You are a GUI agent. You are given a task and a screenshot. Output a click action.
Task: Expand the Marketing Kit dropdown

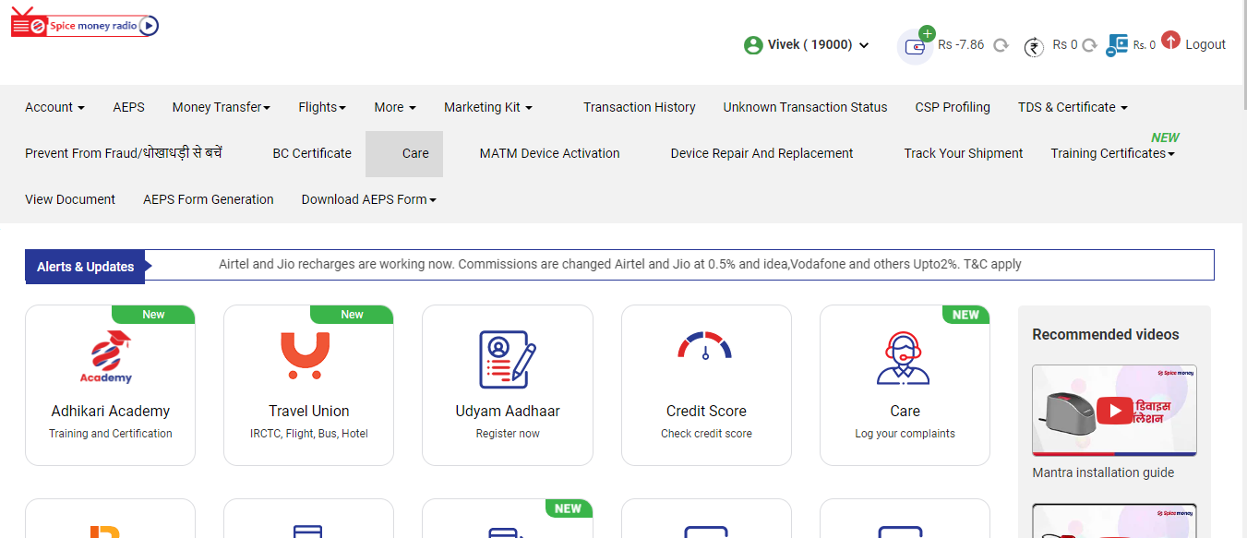pyautogui.click(x=488, y=107)
